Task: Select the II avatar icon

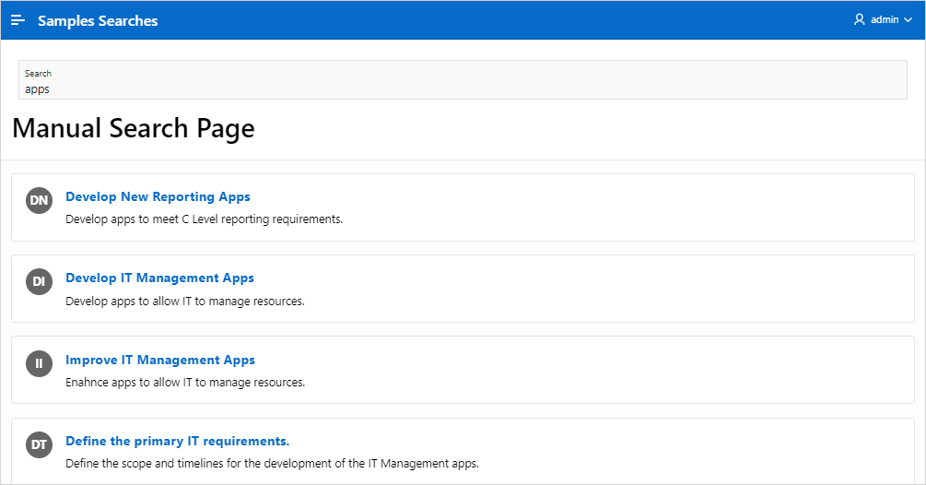Action: click(39, 363)
